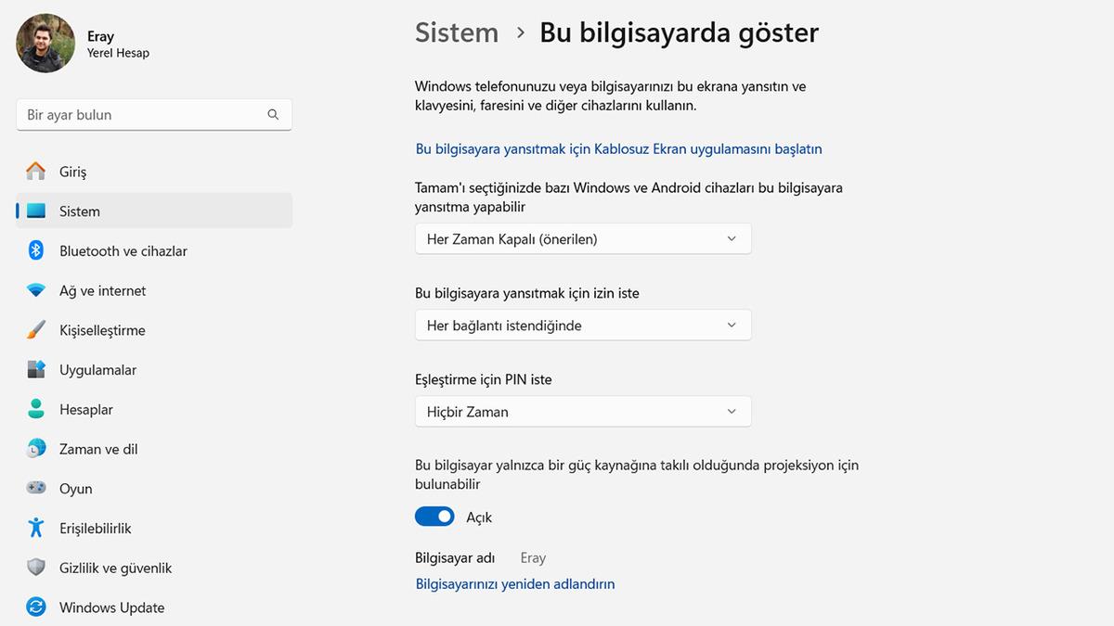Open the Her Zaman Kapalı dropdown
This screenshot has width=1114, height=626.
click(582, 238)
